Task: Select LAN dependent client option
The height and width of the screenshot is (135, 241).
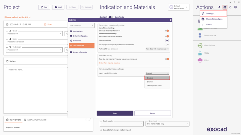Action: coord(157,85)
